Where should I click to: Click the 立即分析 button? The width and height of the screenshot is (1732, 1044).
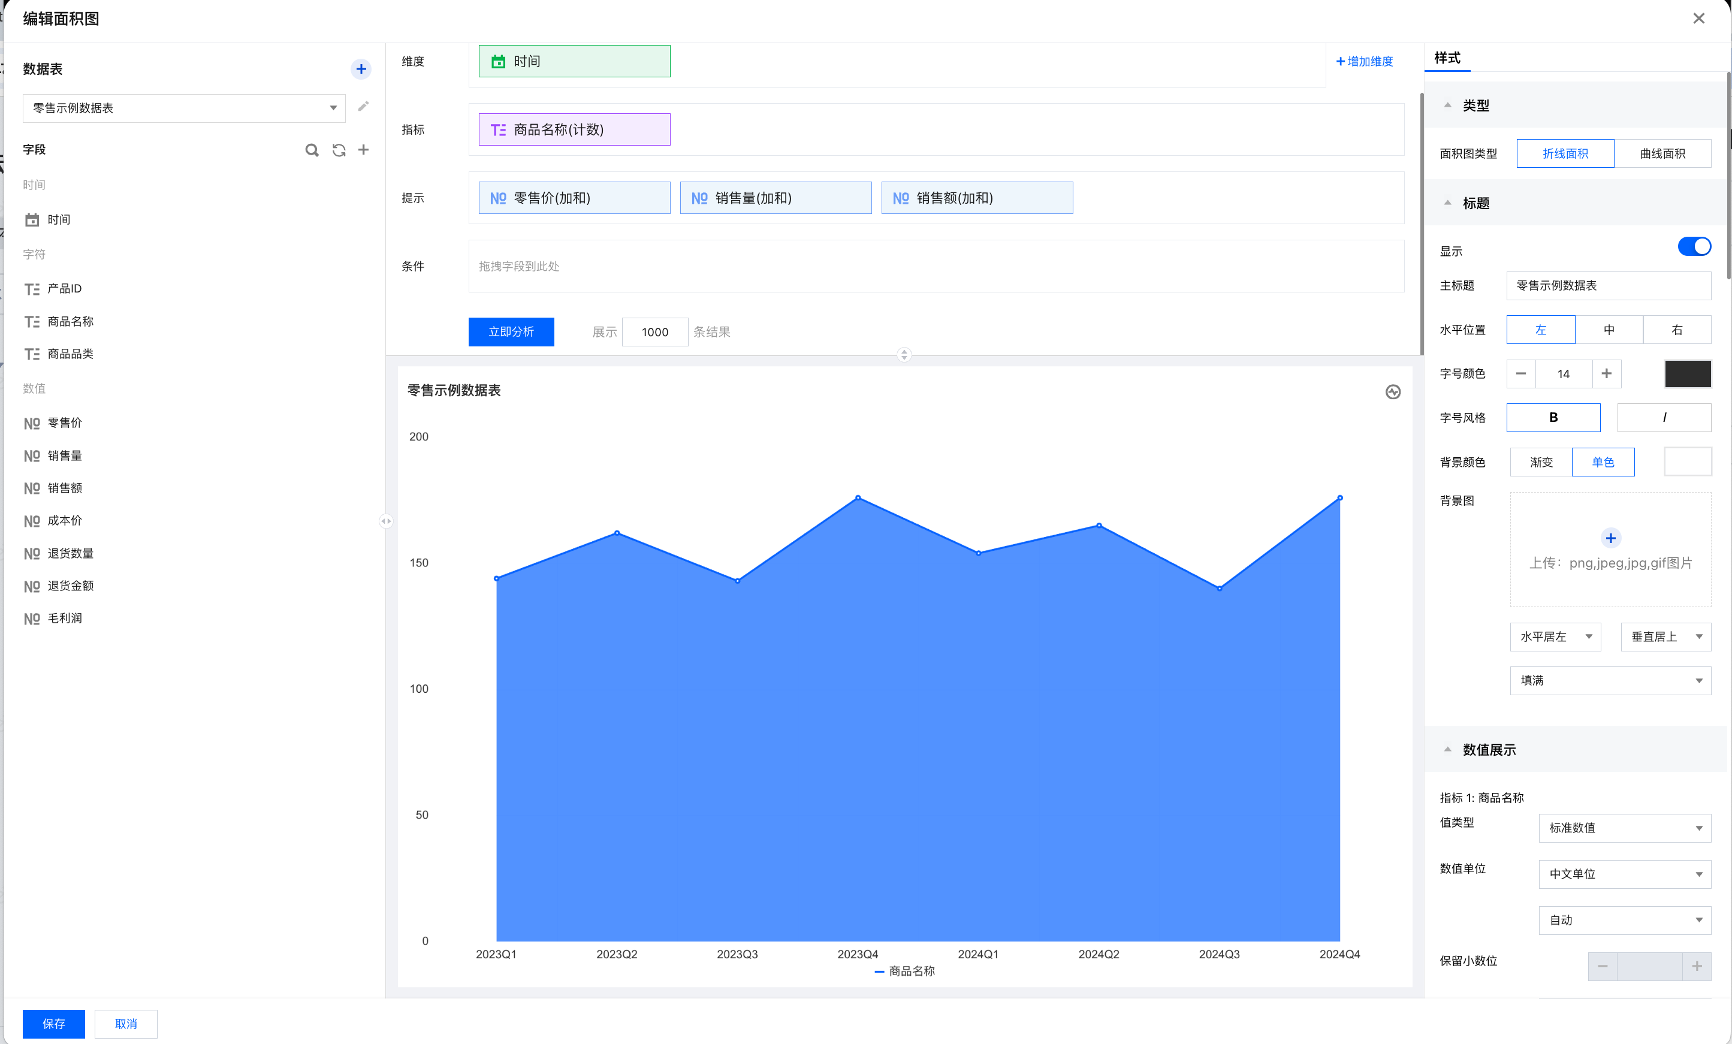click(511, 332)
